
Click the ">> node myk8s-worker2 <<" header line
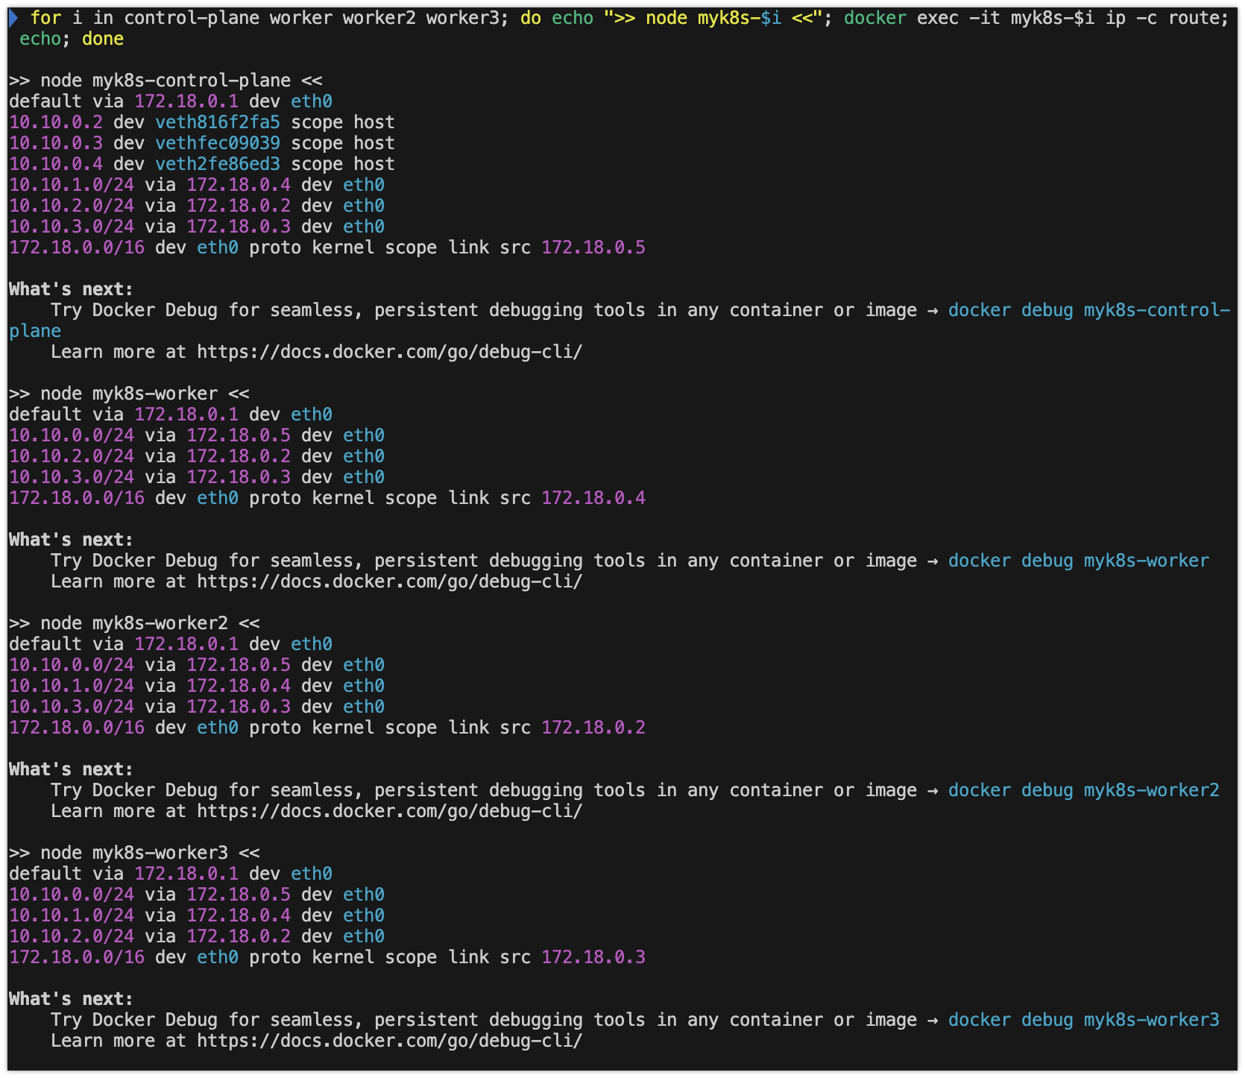pyautogui.click(x=134, y=623)
